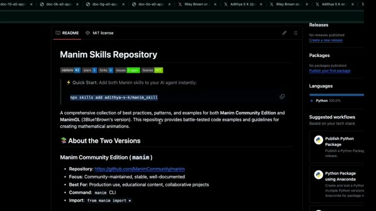The image size is (376, 211).
Task: Close the doc-0o-a0-app browser tab
Action: pyautogui.click(x=169, y=4)
